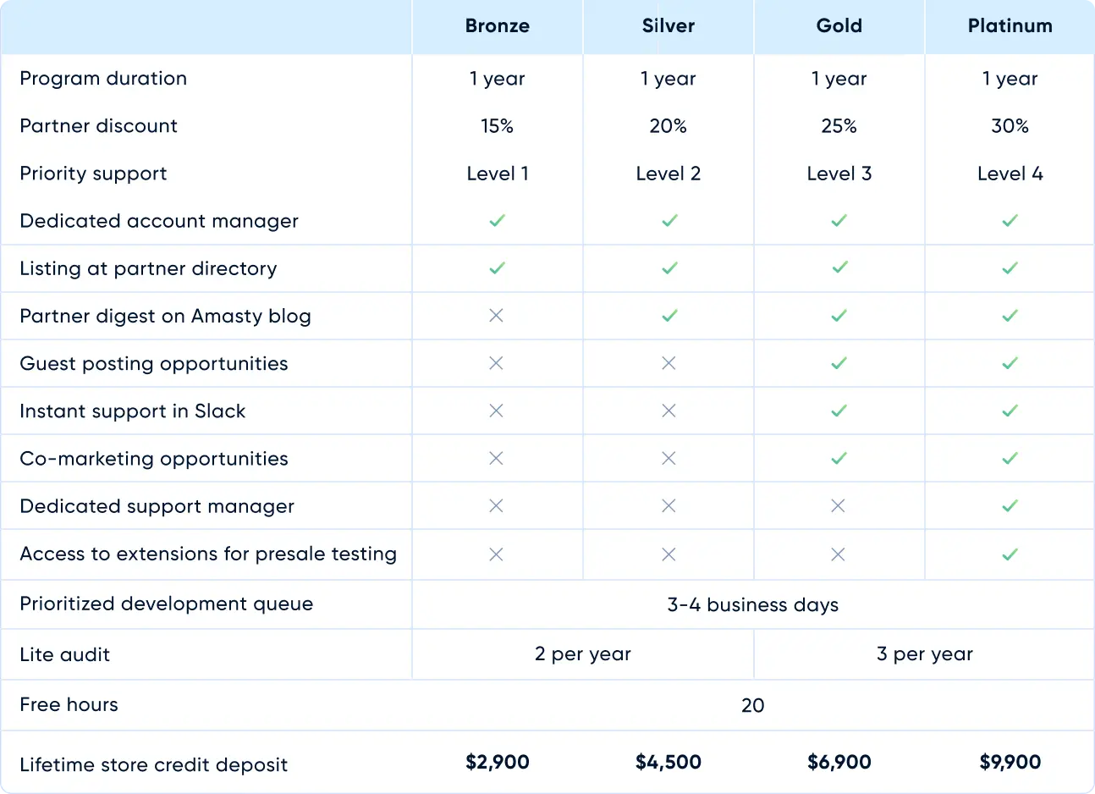Click the Platinum 30% partner discount value

(1010, 126)
